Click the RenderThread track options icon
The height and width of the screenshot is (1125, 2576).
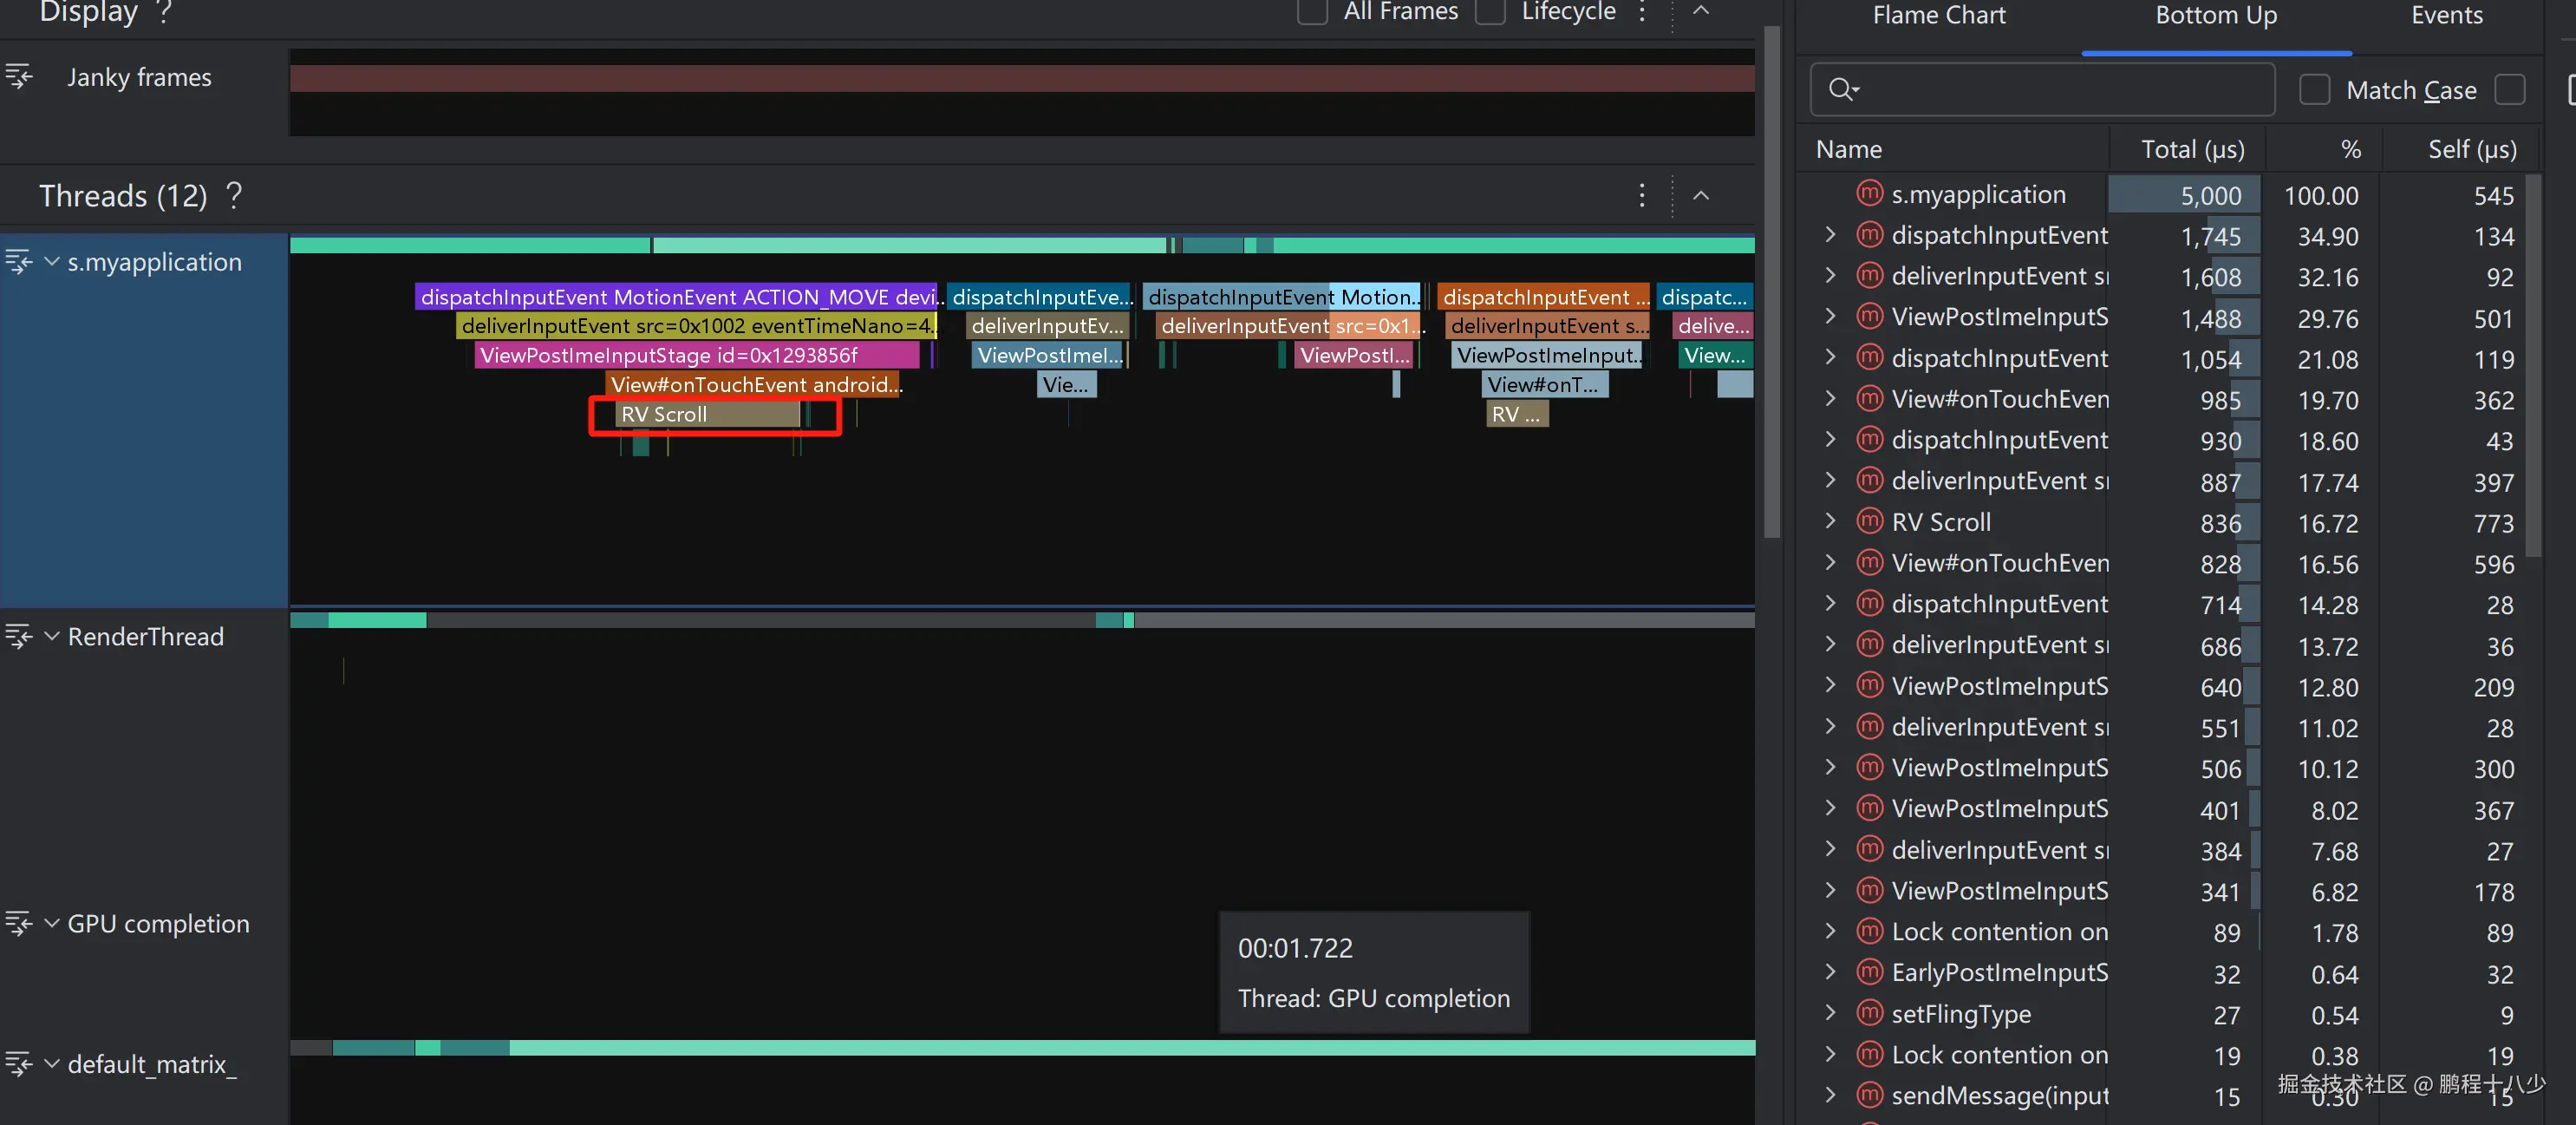click(x=18, y=636)
